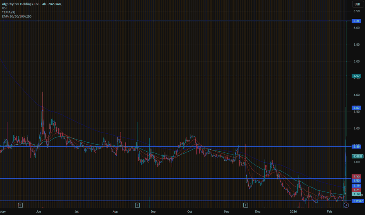This screenshot has width=365, height=215.
Task: Click the 6.21 blue price label
Action: click(x=357, y=21)
